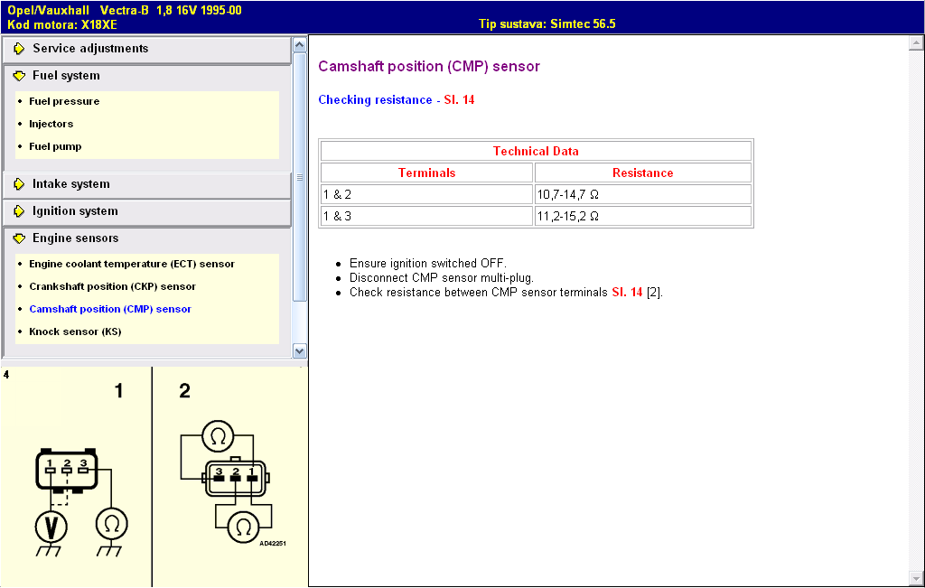Click the upper ohmmeter symbol in diagram 2
Screen dimensions: 925x588
coord(218,437)
